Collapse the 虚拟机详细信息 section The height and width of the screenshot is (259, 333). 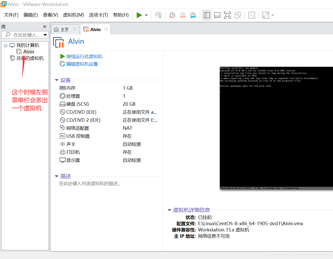(x=169, y=210)
